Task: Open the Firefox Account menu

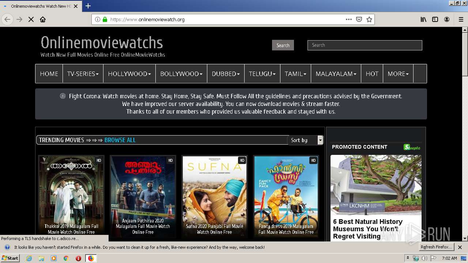Action: [x=447, y=19]
